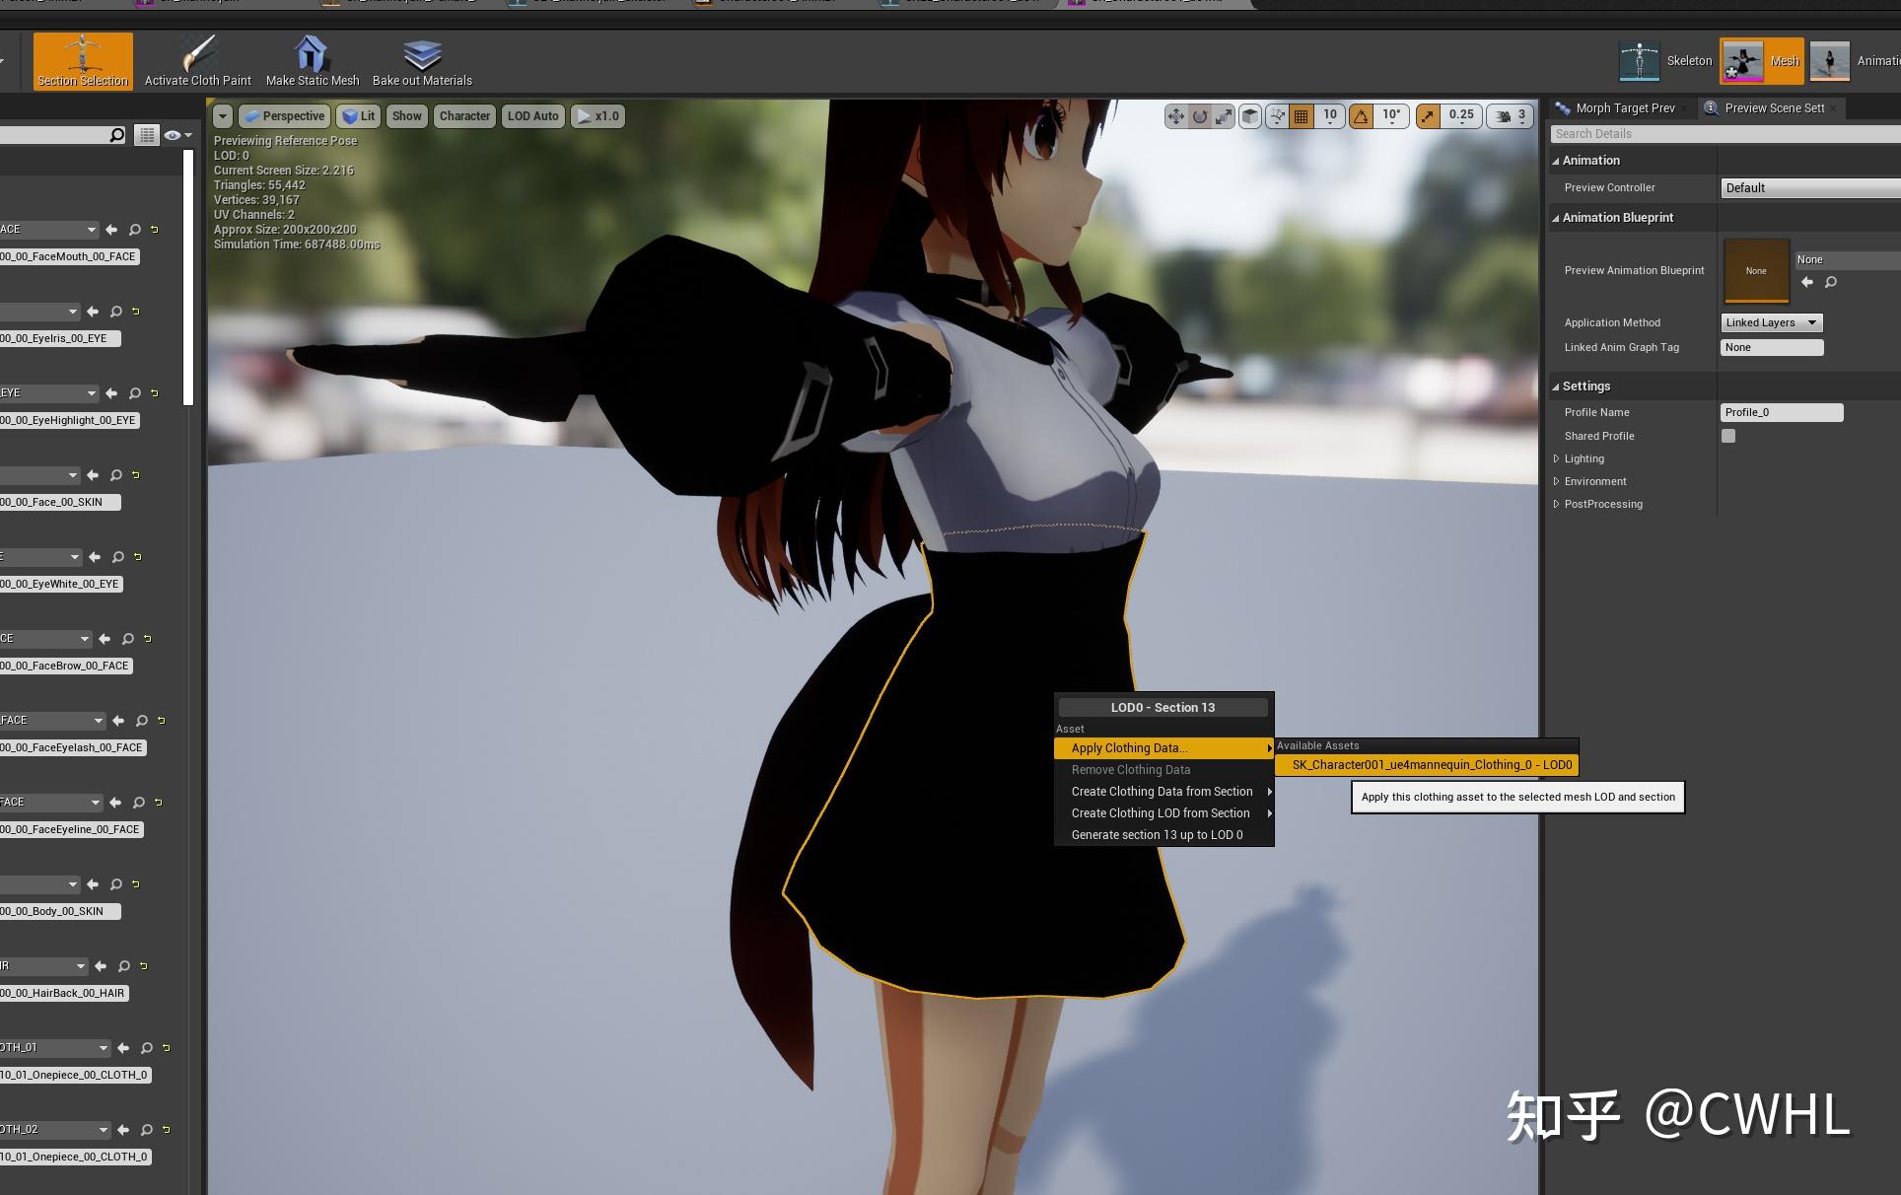Toggle grid snapping in the viewport toolbar
The image size is (1901, 1195).
coord(1300,115)
